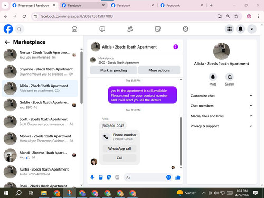Click the address bar URL
Image resolution: width=264 pixels, height=198 pixels.
point(77,16)
